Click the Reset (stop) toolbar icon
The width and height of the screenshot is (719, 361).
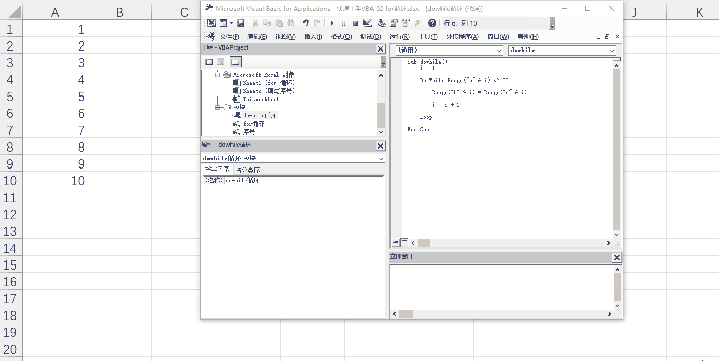tap(355, 23)
